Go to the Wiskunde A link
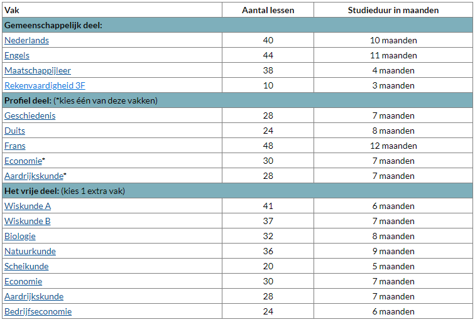 pos(28,206)
